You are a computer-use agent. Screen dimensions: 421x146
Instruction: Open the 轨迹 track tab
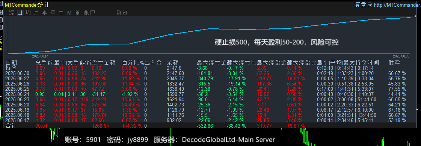(x=122, y=13)
